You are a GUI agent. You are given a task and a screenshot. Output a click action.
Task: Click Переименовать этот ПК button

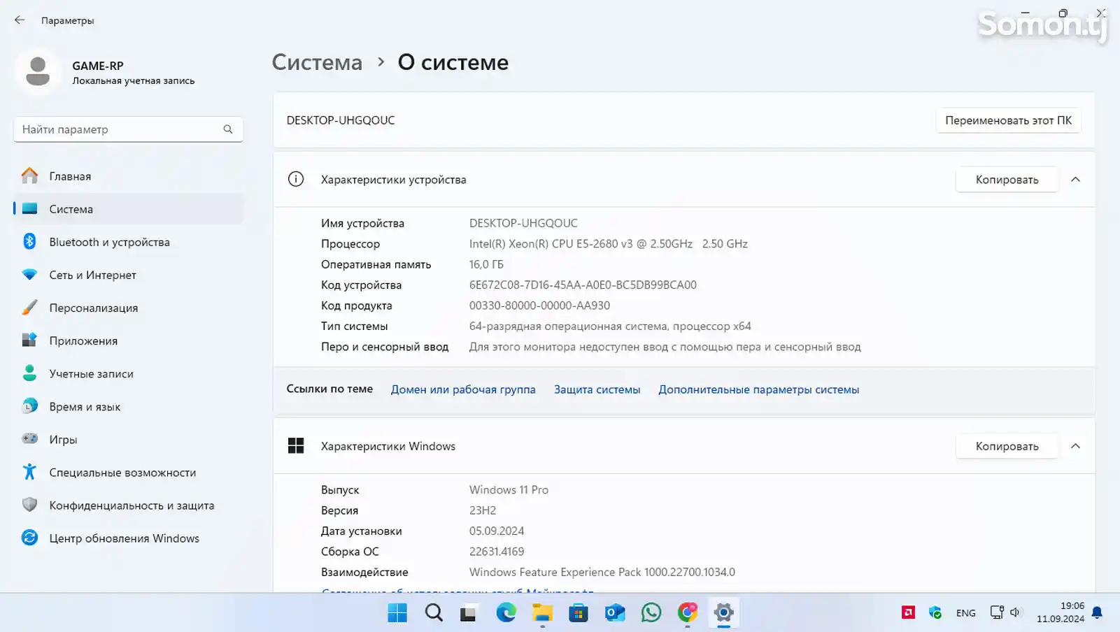1008,120
